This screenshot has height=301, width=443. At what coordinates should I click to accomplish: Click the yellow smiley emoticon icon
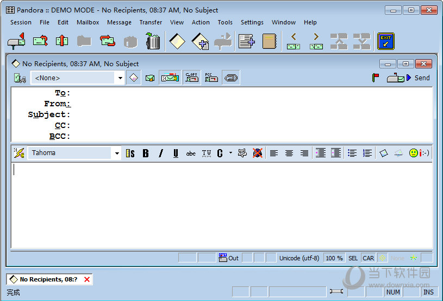pos(414,153)
